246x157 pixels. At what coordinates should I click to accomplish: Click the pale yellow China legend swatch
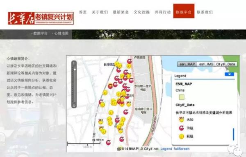coord(182,97)
